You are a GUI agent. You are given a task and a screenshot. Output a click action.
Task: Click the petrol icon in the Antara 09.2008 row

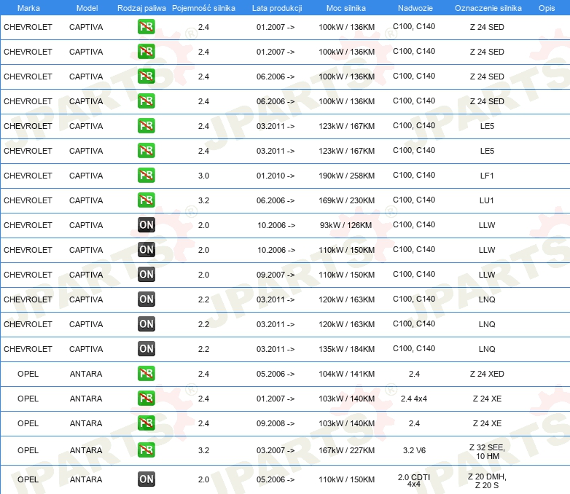pyautogui.click(x=146, y=423)
